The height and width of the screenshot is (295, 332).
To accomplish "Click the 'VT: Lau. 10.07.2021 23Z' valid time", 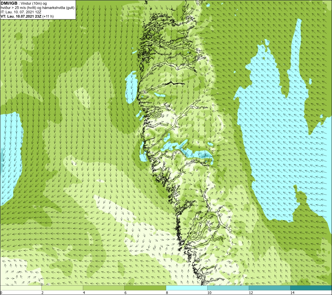I will click(21, 16).
